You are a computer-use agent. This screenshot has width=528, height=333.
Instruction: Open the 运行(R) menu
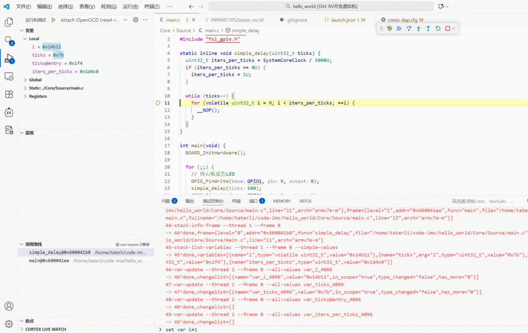[130, 7]
